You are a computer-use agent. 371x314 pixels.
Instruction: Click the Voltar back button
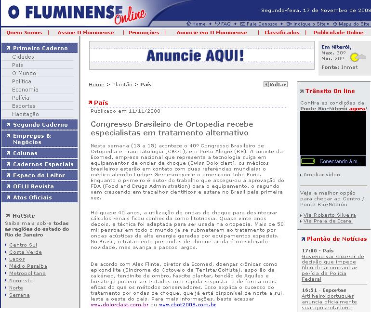(276, 84)
